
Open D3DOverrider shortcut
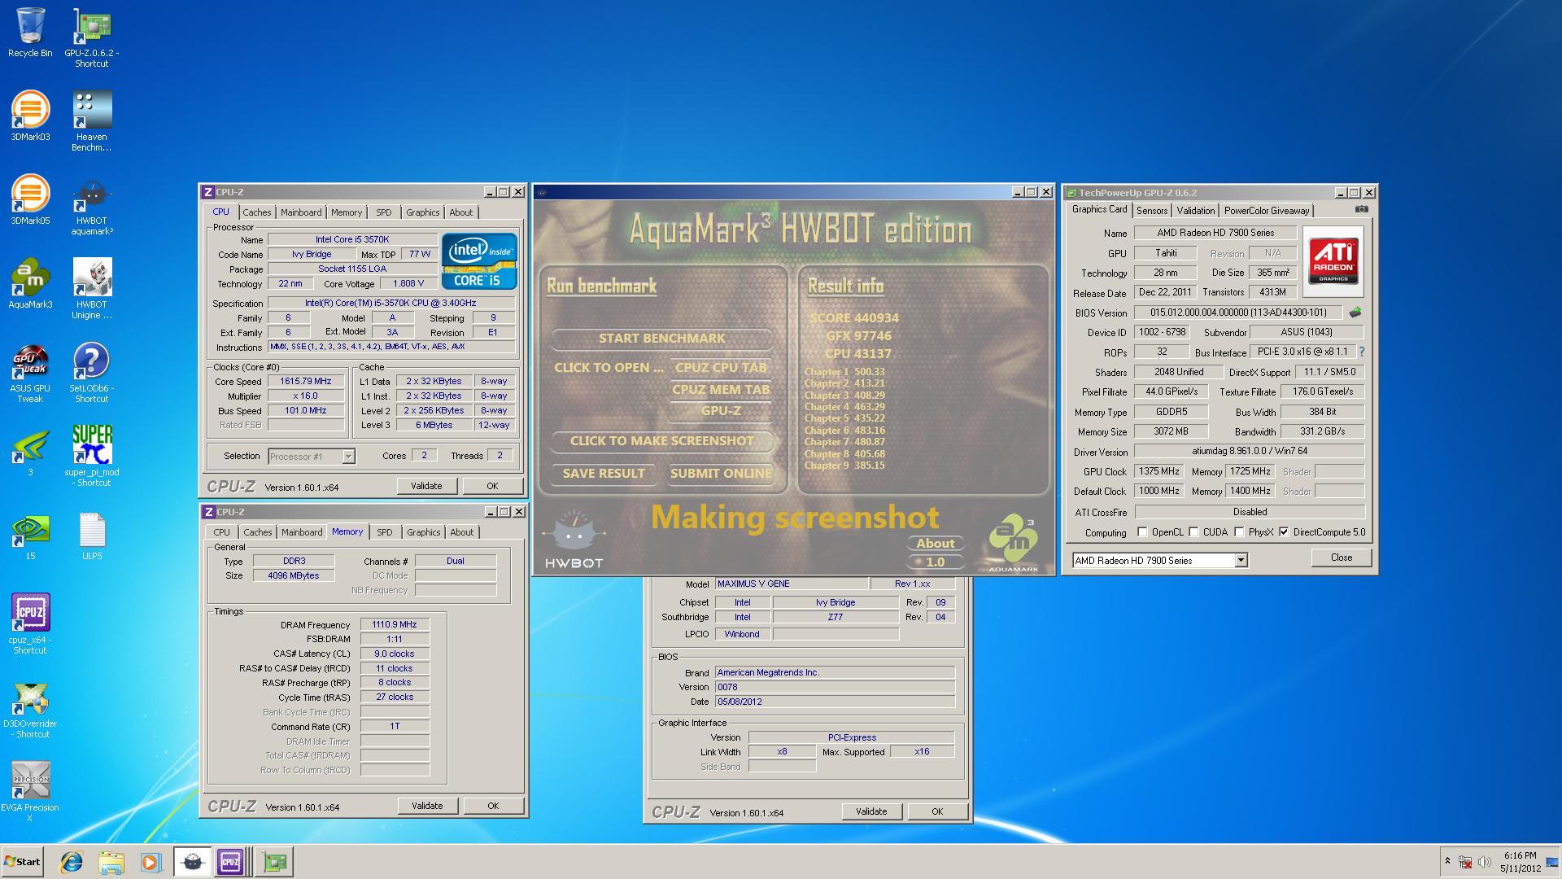tap(30, 708)
